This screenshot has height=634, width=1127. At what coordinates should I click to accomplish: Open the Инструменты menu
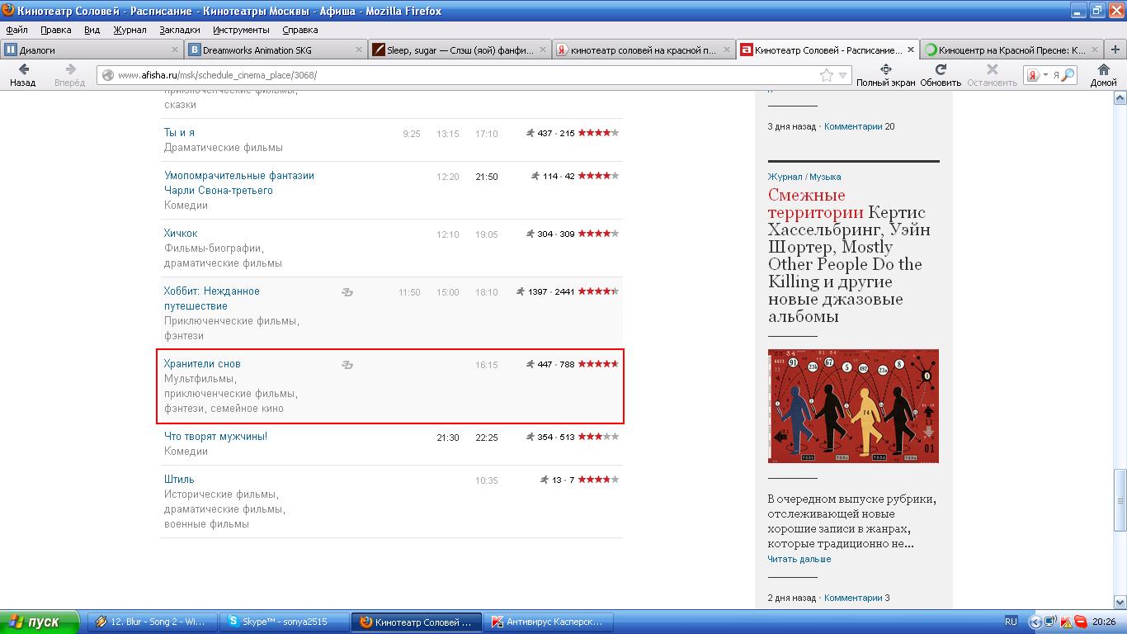[x=241, y=30]
